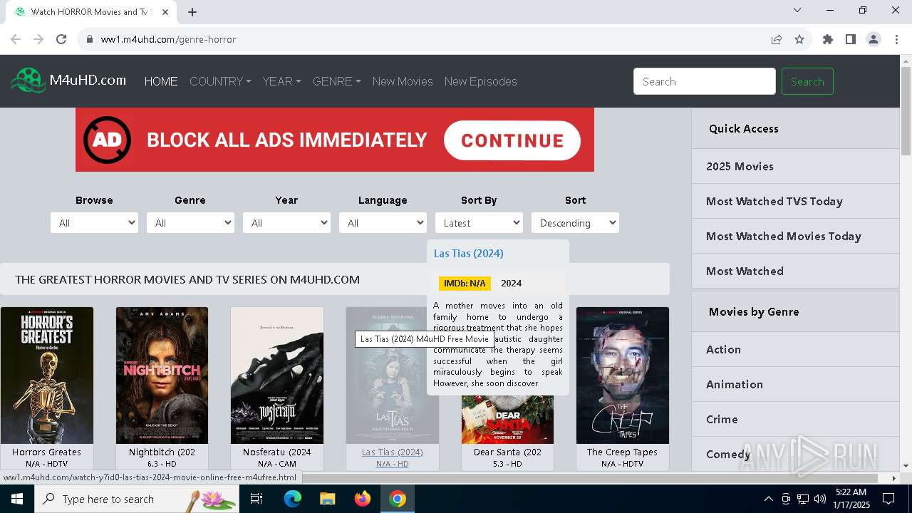Open the Chrome profile avatar
This screenshot has width=912, height=513.
coord(874,39)
